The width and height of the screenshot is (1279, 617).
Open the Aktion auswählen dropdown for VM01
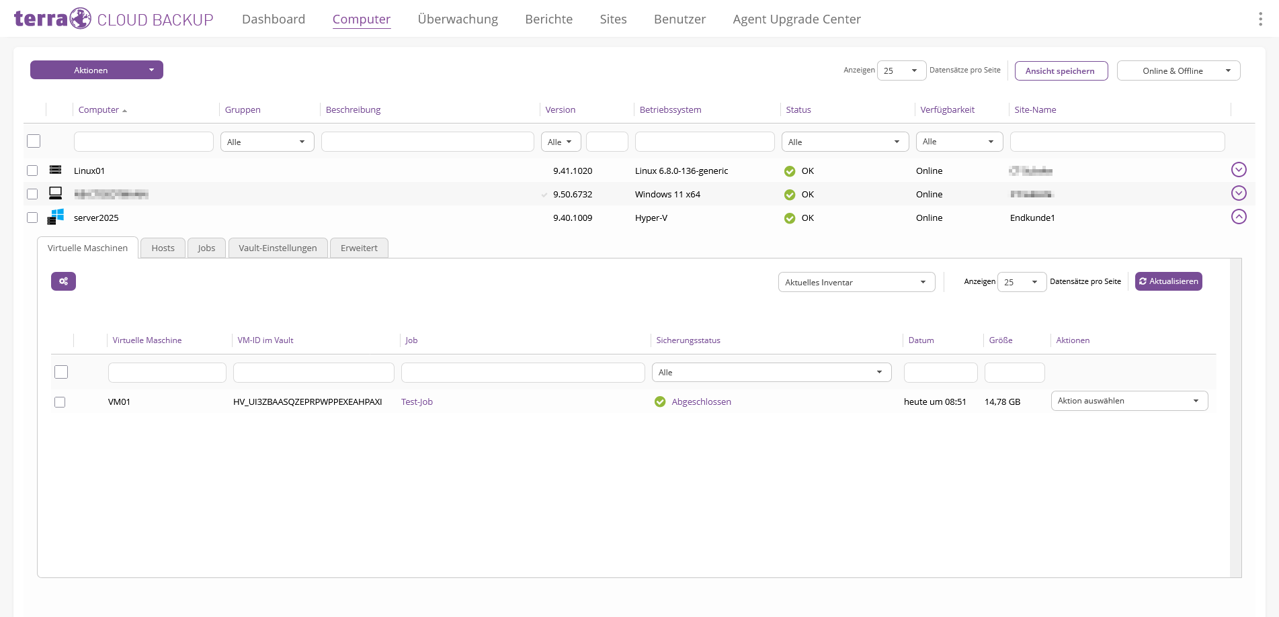[1129, 401]
